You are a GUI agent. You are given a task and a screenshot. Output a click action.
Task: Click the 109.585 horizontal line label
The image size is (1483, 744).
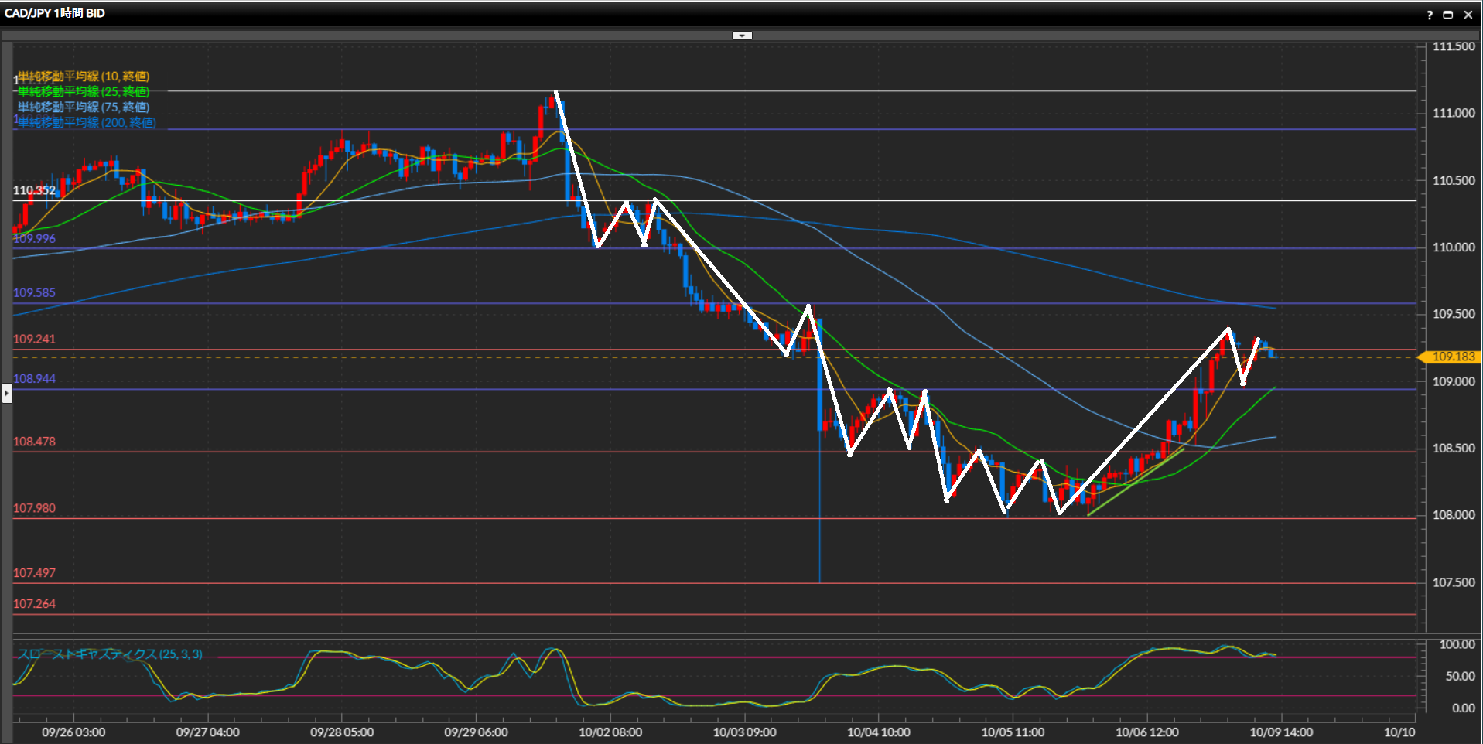click(34, 292)
